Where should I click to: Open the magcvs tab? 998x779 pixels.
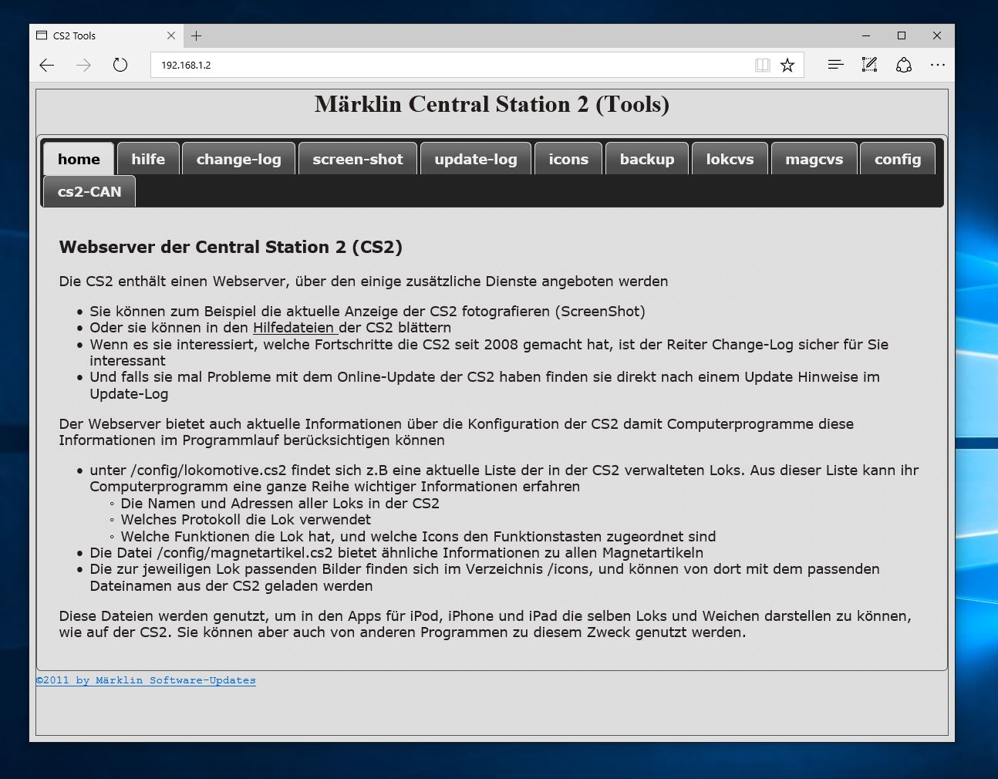coord(814,159)
